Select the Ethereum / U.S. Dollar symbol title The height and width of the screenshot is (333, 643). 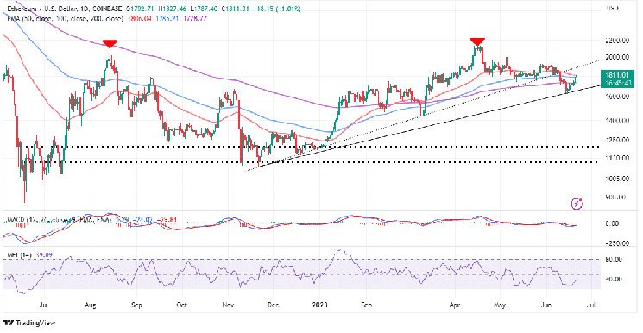point(41,9)
